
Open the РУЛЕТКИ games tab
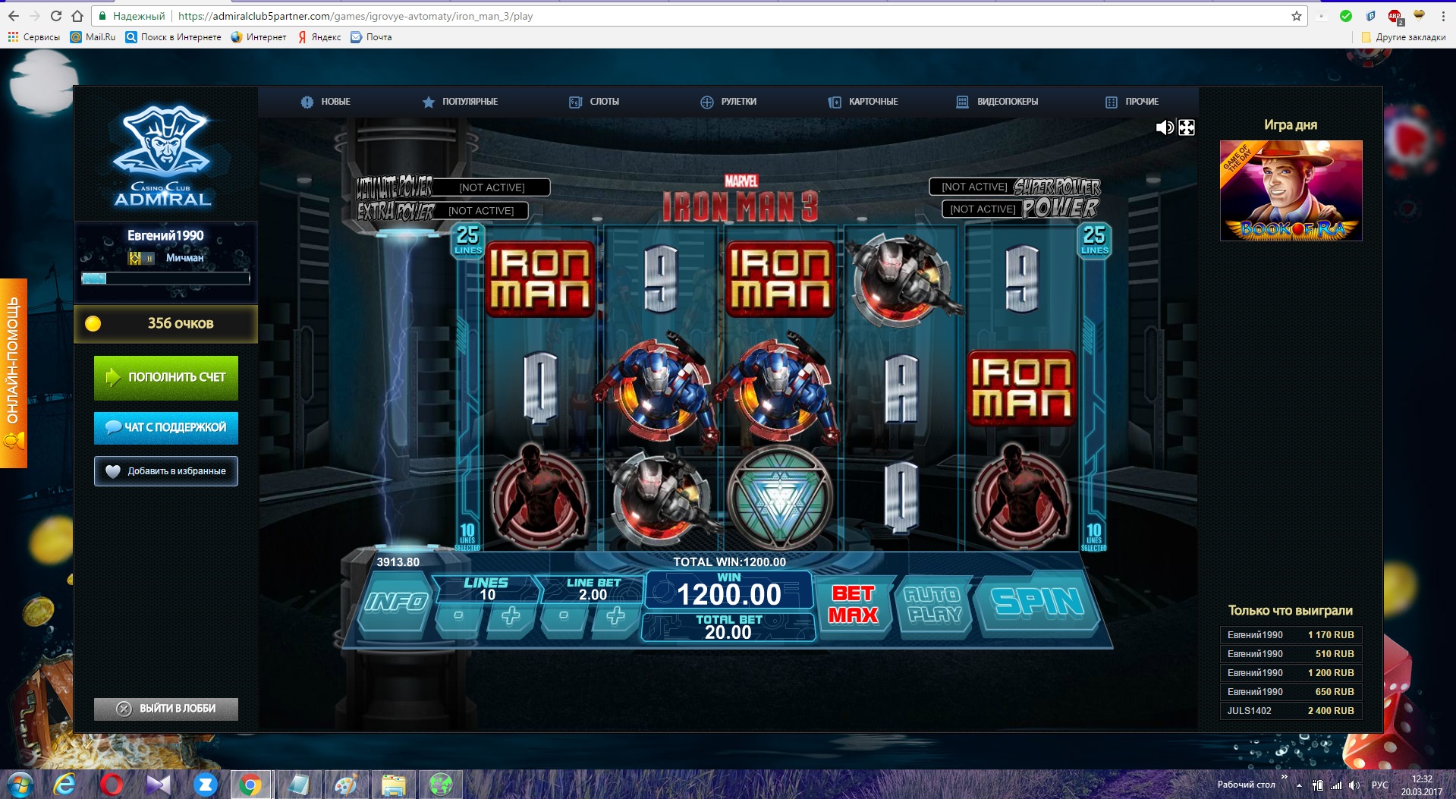click(728, 102)
